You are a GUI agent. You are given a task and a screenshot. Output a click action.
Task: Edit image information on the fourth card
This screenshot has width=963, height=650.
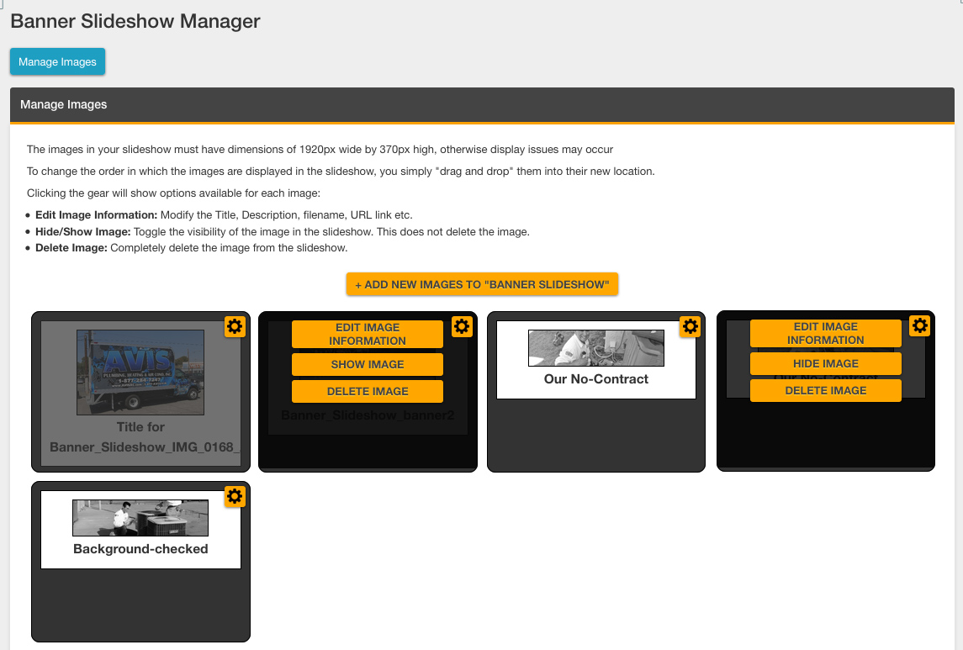pyautogui.click(x=825, y=333)
